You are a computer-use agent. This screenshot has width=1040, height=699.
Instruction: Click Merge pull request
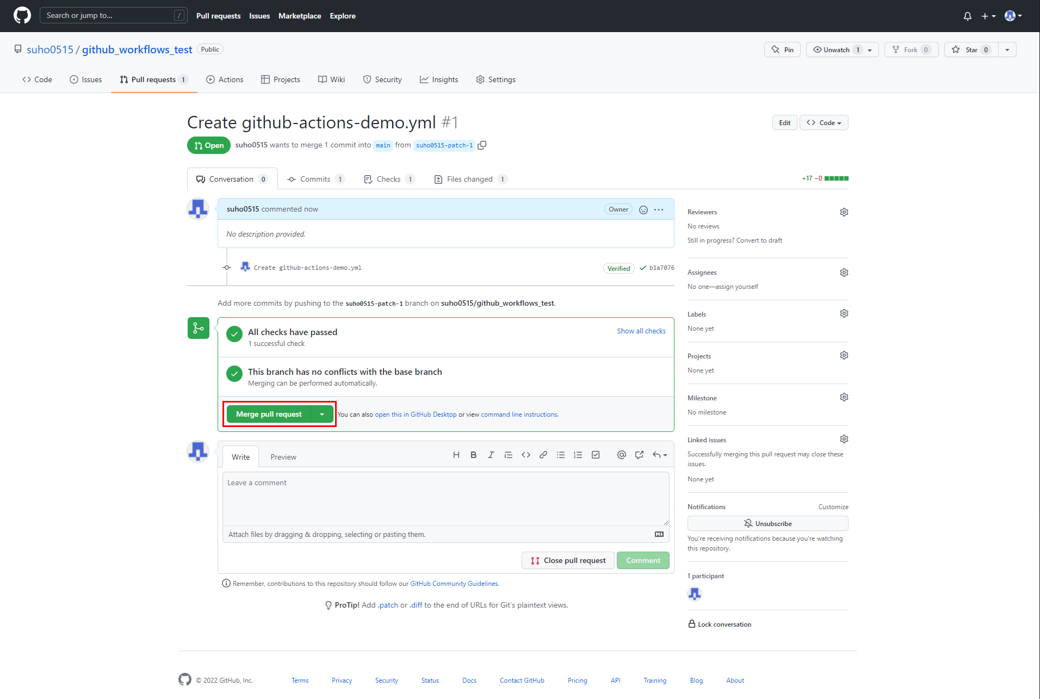269,414
